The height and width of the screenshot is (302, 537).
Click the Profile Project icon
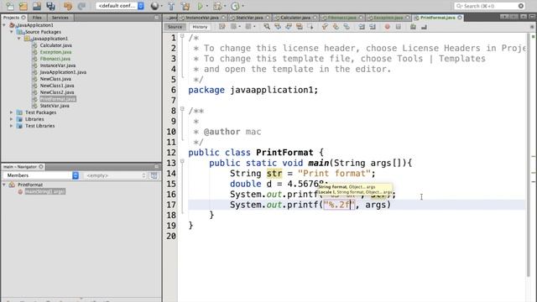[x=235, y=6]
